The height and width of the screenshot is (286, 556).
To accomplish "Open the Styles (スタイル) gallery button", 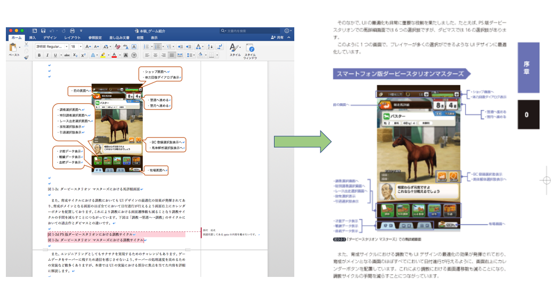I will point(235,49).
